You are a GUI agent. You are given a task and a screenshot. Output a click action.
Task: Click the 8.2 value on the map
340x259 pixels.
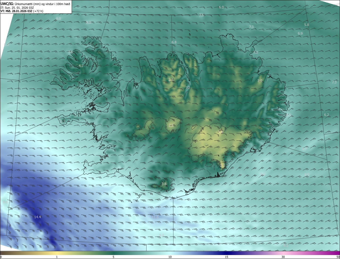pyautogui.click(x=286, y=245)
